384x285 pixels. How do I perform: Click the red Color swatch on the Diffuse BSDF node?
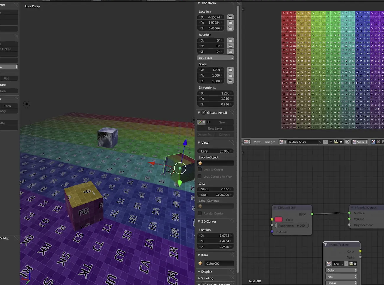[x=278, y=219]
